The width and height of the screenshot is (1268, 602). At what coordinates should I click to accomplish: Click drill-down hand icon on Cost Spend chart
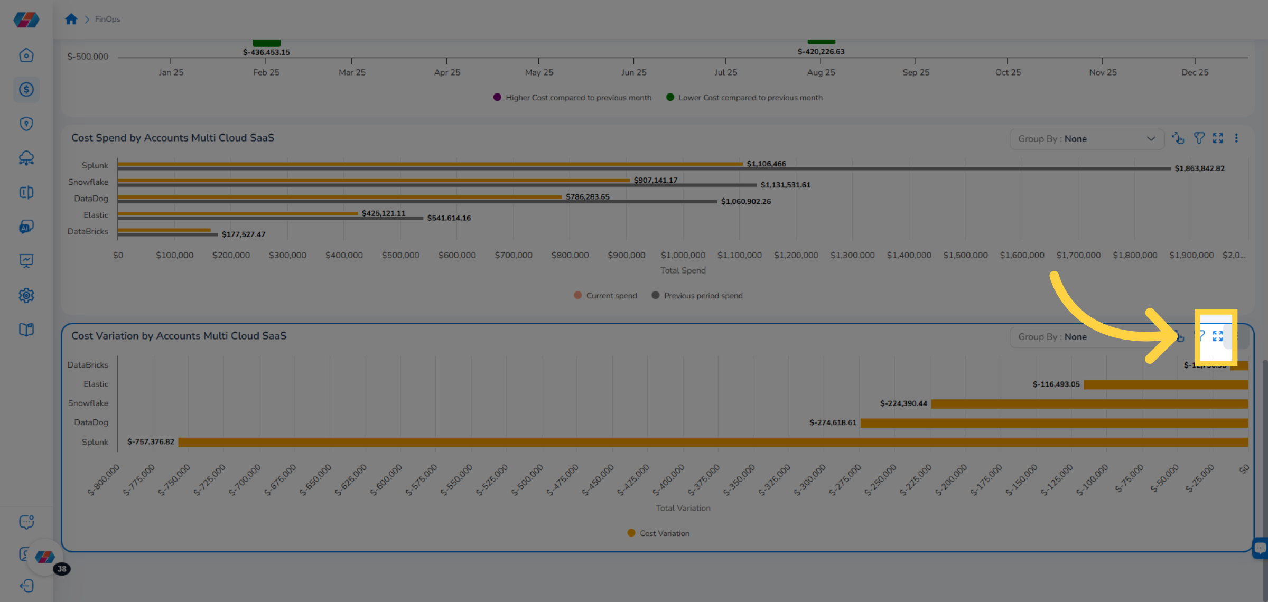tap(1178, 138)
